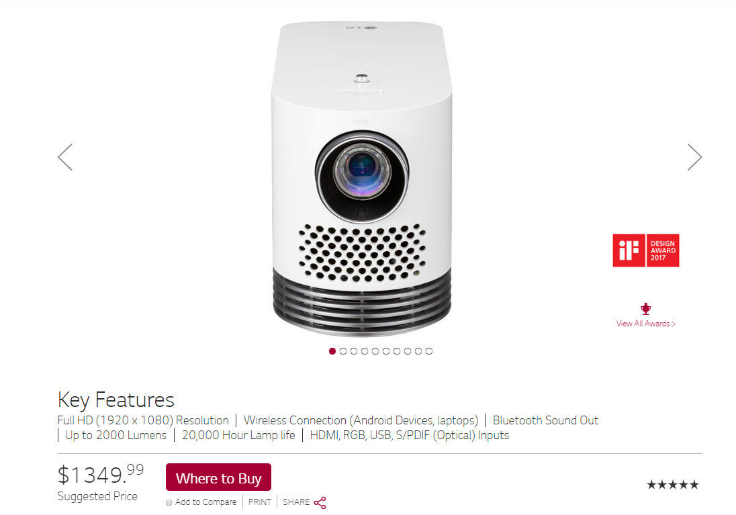
Task: Click the Add to Compare label
Action: [x=205, y=502]
